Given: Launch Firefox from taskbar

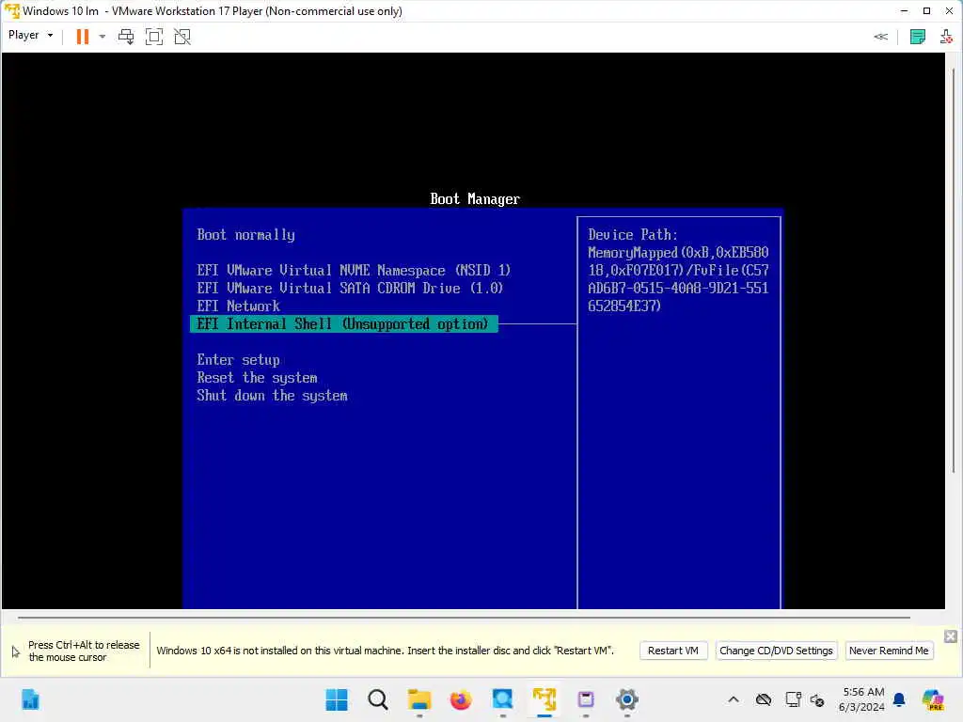Looking at the screenshot, I should (461, 699).
